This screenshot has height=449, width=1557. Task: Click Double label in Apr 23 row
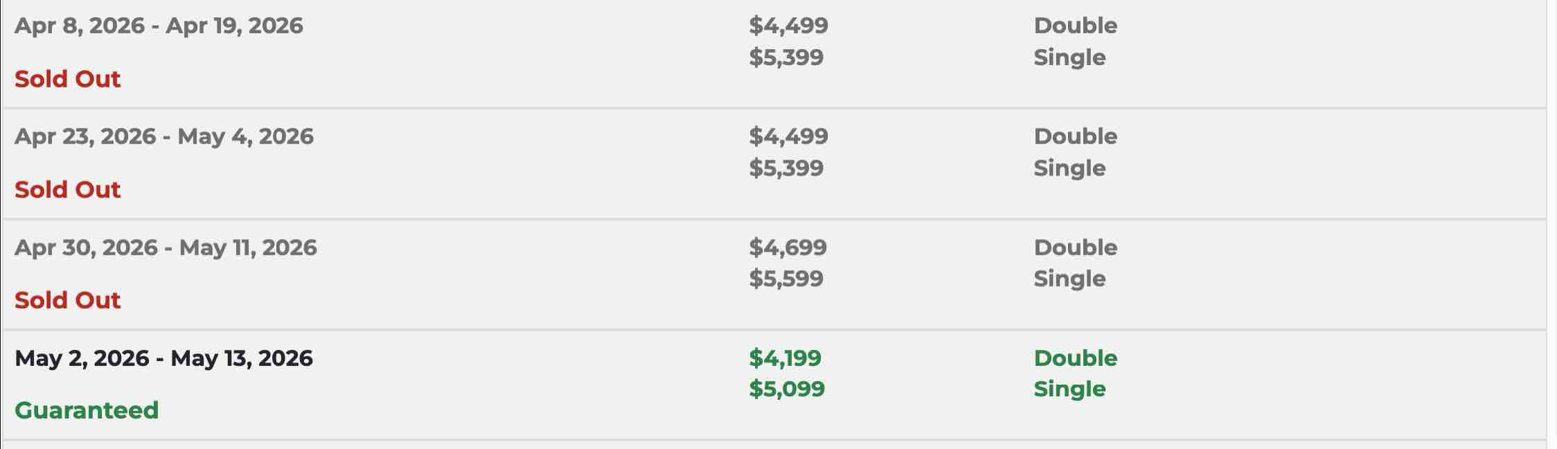point(1075,137)
